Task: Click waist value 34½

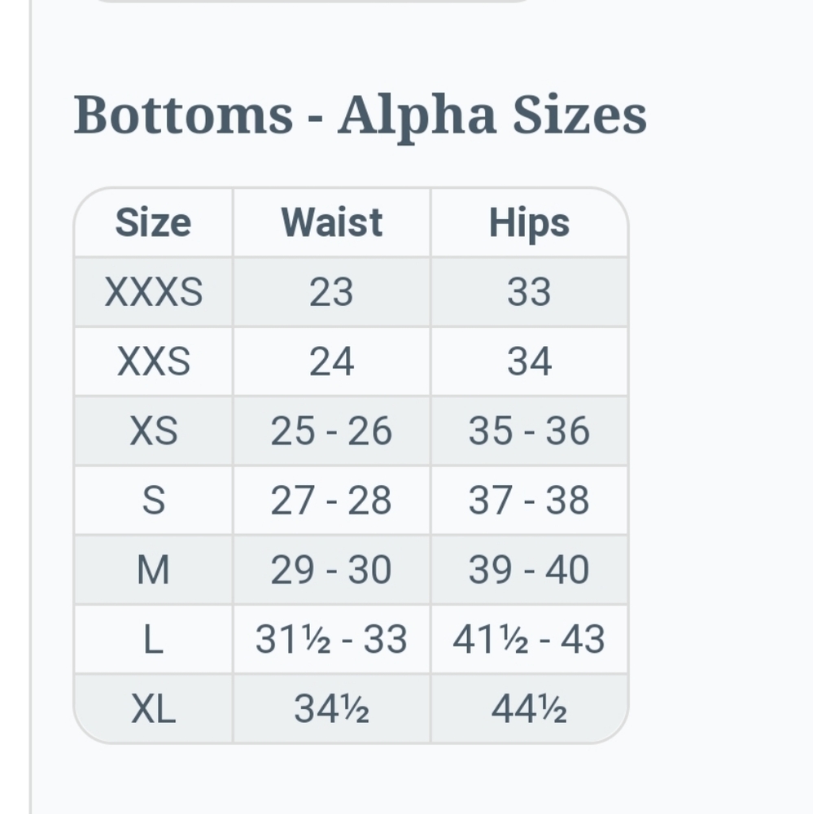Action: tap(332, 709)
